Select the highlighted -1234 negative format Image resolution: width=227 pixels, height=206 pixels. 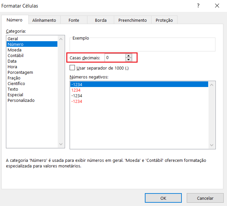point(139,84)
